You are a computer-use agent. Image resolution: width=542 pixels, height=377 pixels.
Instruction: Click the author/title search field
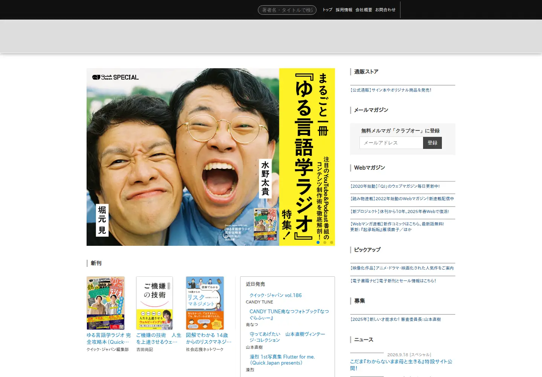287,10
